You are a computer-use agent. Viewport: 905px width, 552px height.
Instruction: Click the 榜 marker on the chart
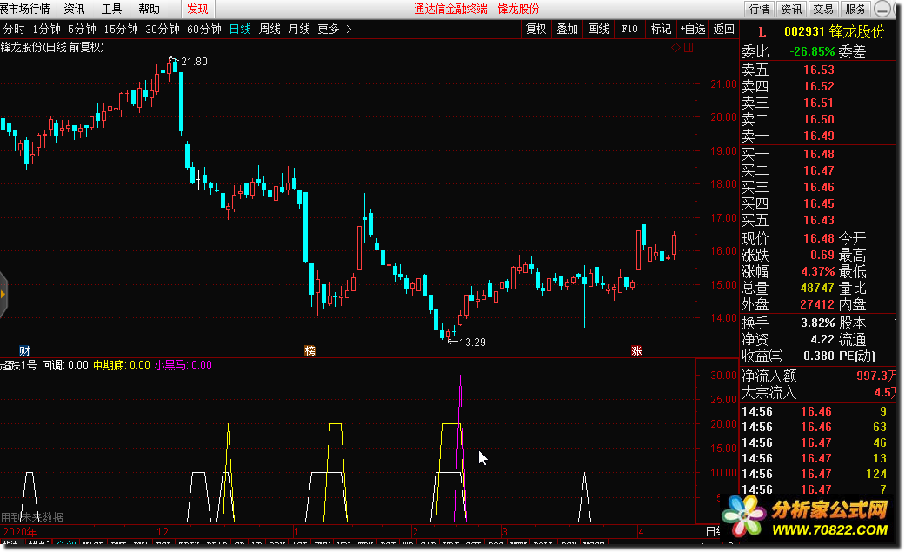point(310,350)
